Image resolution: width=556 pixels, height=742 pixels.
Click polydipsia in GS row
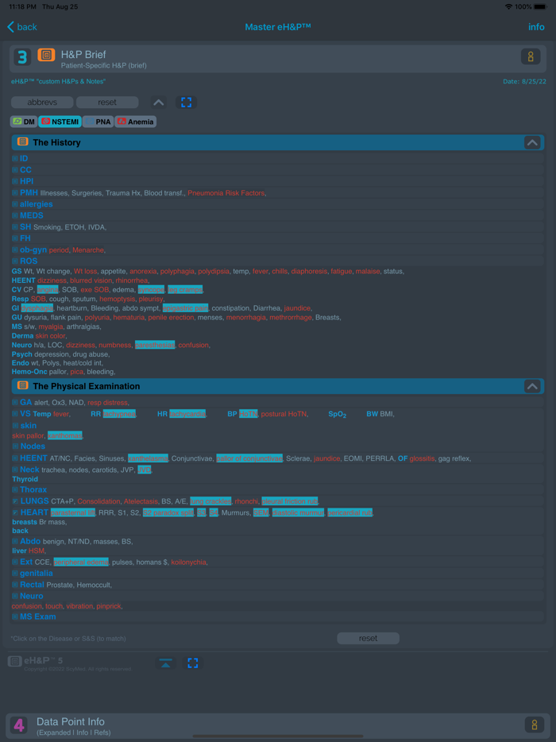tap(214, 271)
